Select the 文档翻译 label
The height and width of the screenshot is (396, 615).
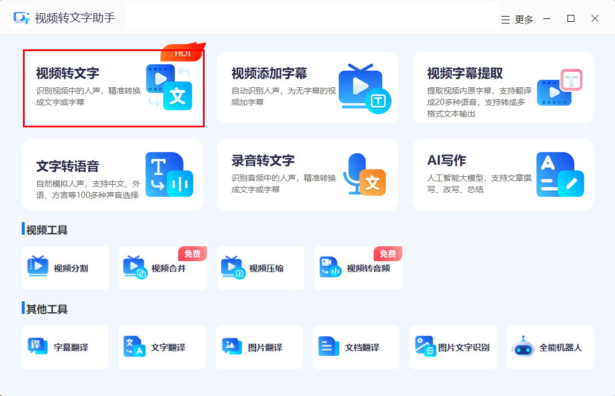click(x=362, y=347)
